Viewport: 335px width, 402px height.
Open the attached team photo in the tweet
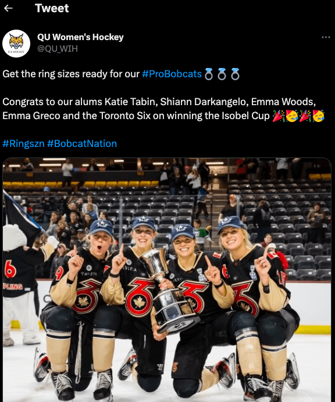(167, 279)
